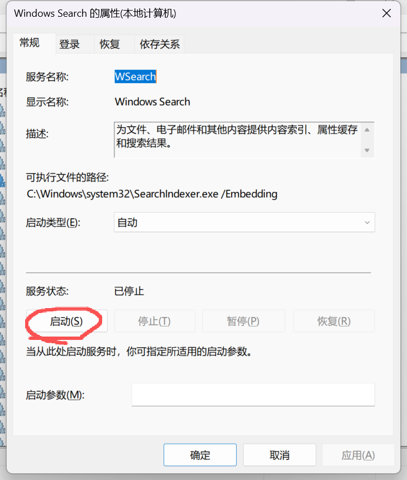Click the 应用(A) button
The image size is (407, 480).
[x=358, y=455]
